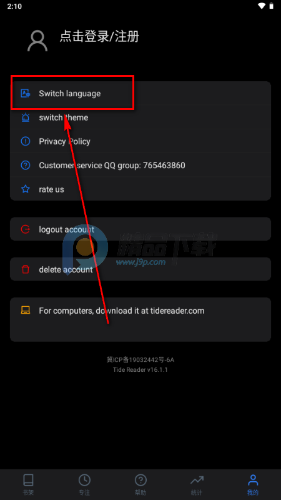Tap the question mark customer service icon
Viewport: 281px width, 500px height.
coord(25,165)
